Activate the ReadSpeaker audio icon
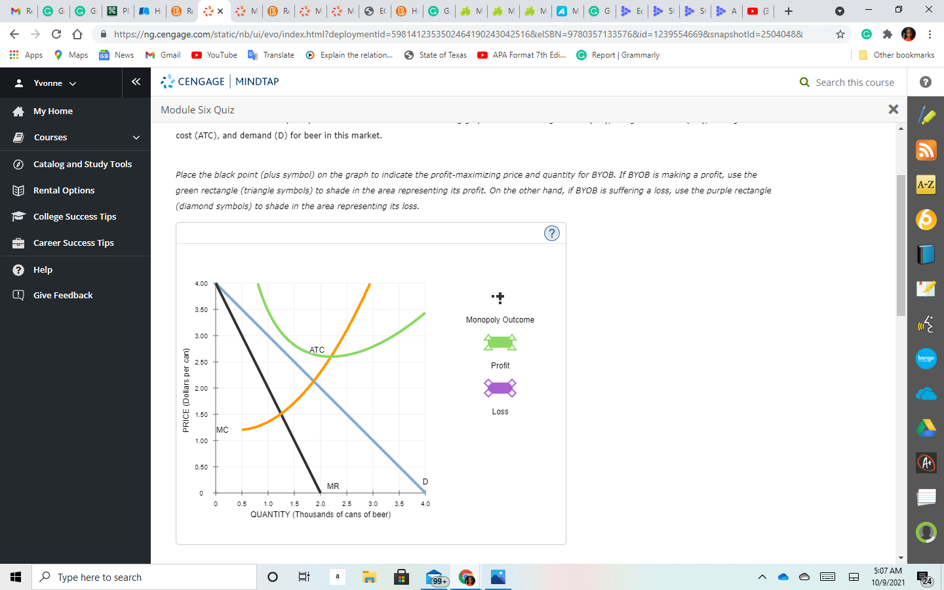Image resolution: width=944 pixels, height=590 pixels. click(x=926, y=324)
